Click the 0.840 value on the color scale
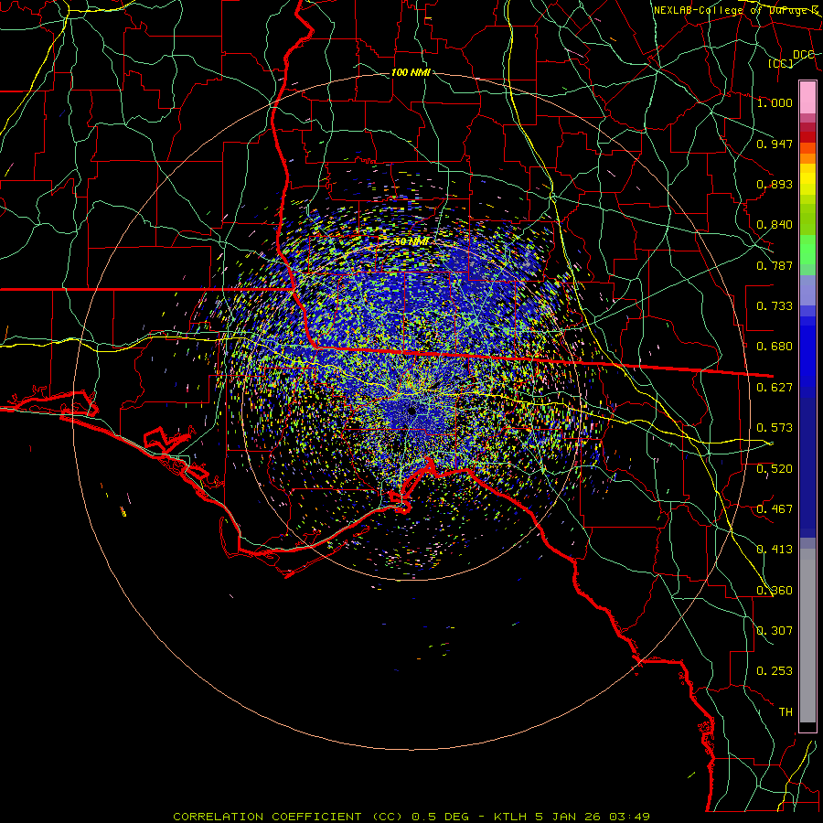823x823 pixels. click(x=775, y=225)
